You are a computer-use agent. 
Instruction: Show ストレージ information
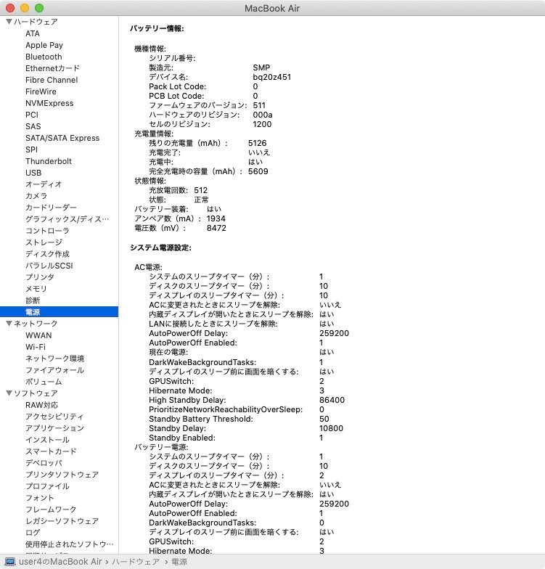44,242
